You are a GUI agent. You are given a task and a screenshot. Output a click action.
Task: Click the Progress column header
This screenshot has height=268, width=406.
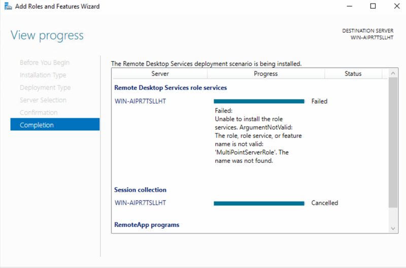click(x=265, y=74)
